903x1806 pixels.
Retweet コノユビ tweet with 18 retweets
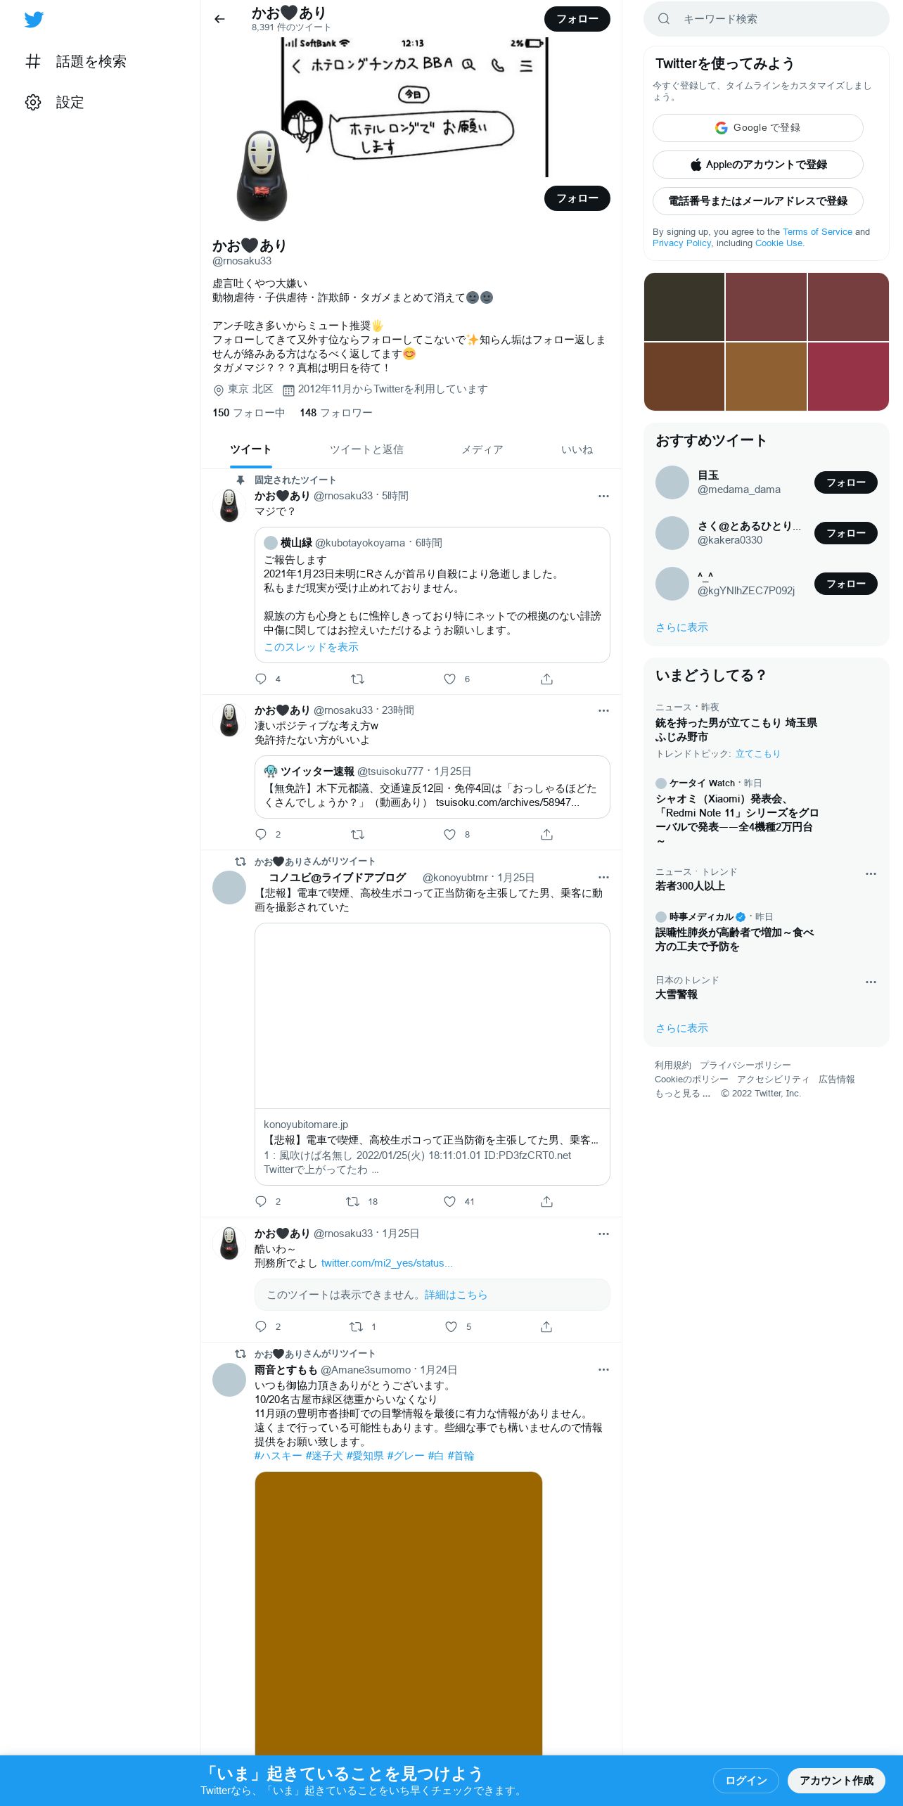point(353,1201)
